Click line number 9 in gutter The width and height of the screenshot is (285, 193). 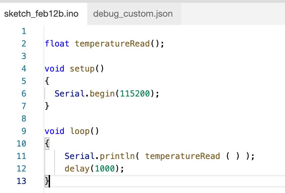click(24, 131)
